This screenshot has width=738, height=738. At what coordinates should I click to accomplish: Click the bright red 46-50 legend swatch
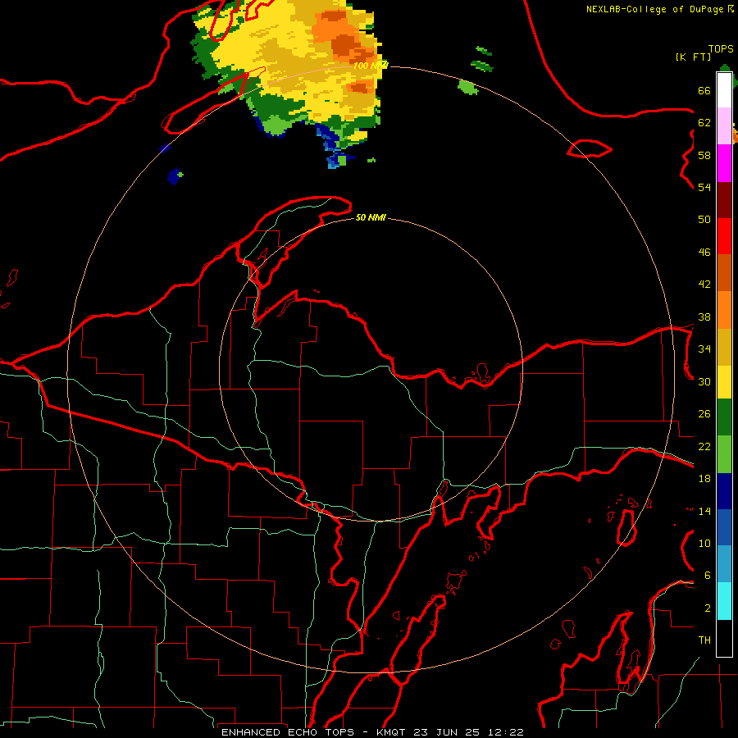coord(724,236)
